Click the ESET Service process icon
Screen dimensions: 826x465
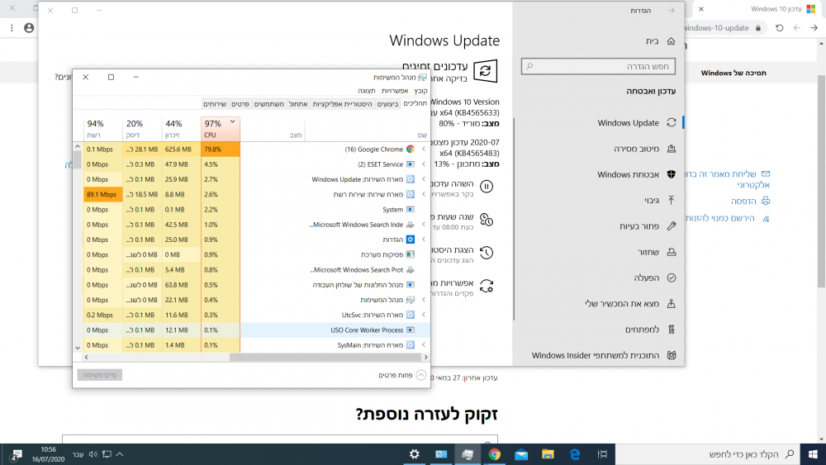coord(411,164)
